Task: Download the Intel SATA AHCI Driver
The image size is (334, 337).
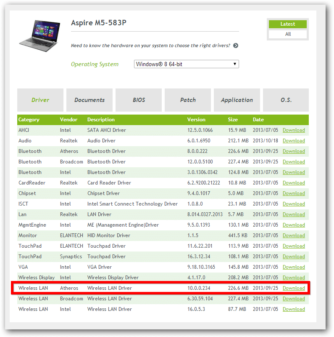Action: (x=294, y=130)
